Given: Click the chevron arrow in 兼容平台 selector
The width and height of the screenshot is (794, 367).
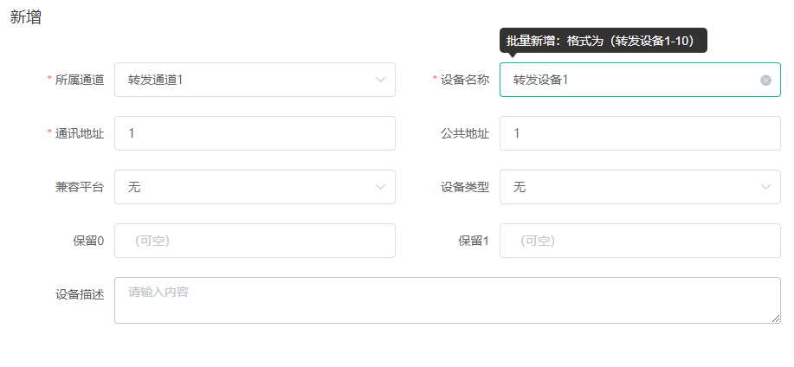Looking at the screenshot, I should [x=381, y=187].
